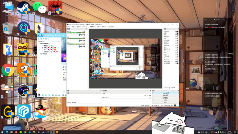Expand second YY channel tree group
Screen dimensions: 238x134
[39, 54]
